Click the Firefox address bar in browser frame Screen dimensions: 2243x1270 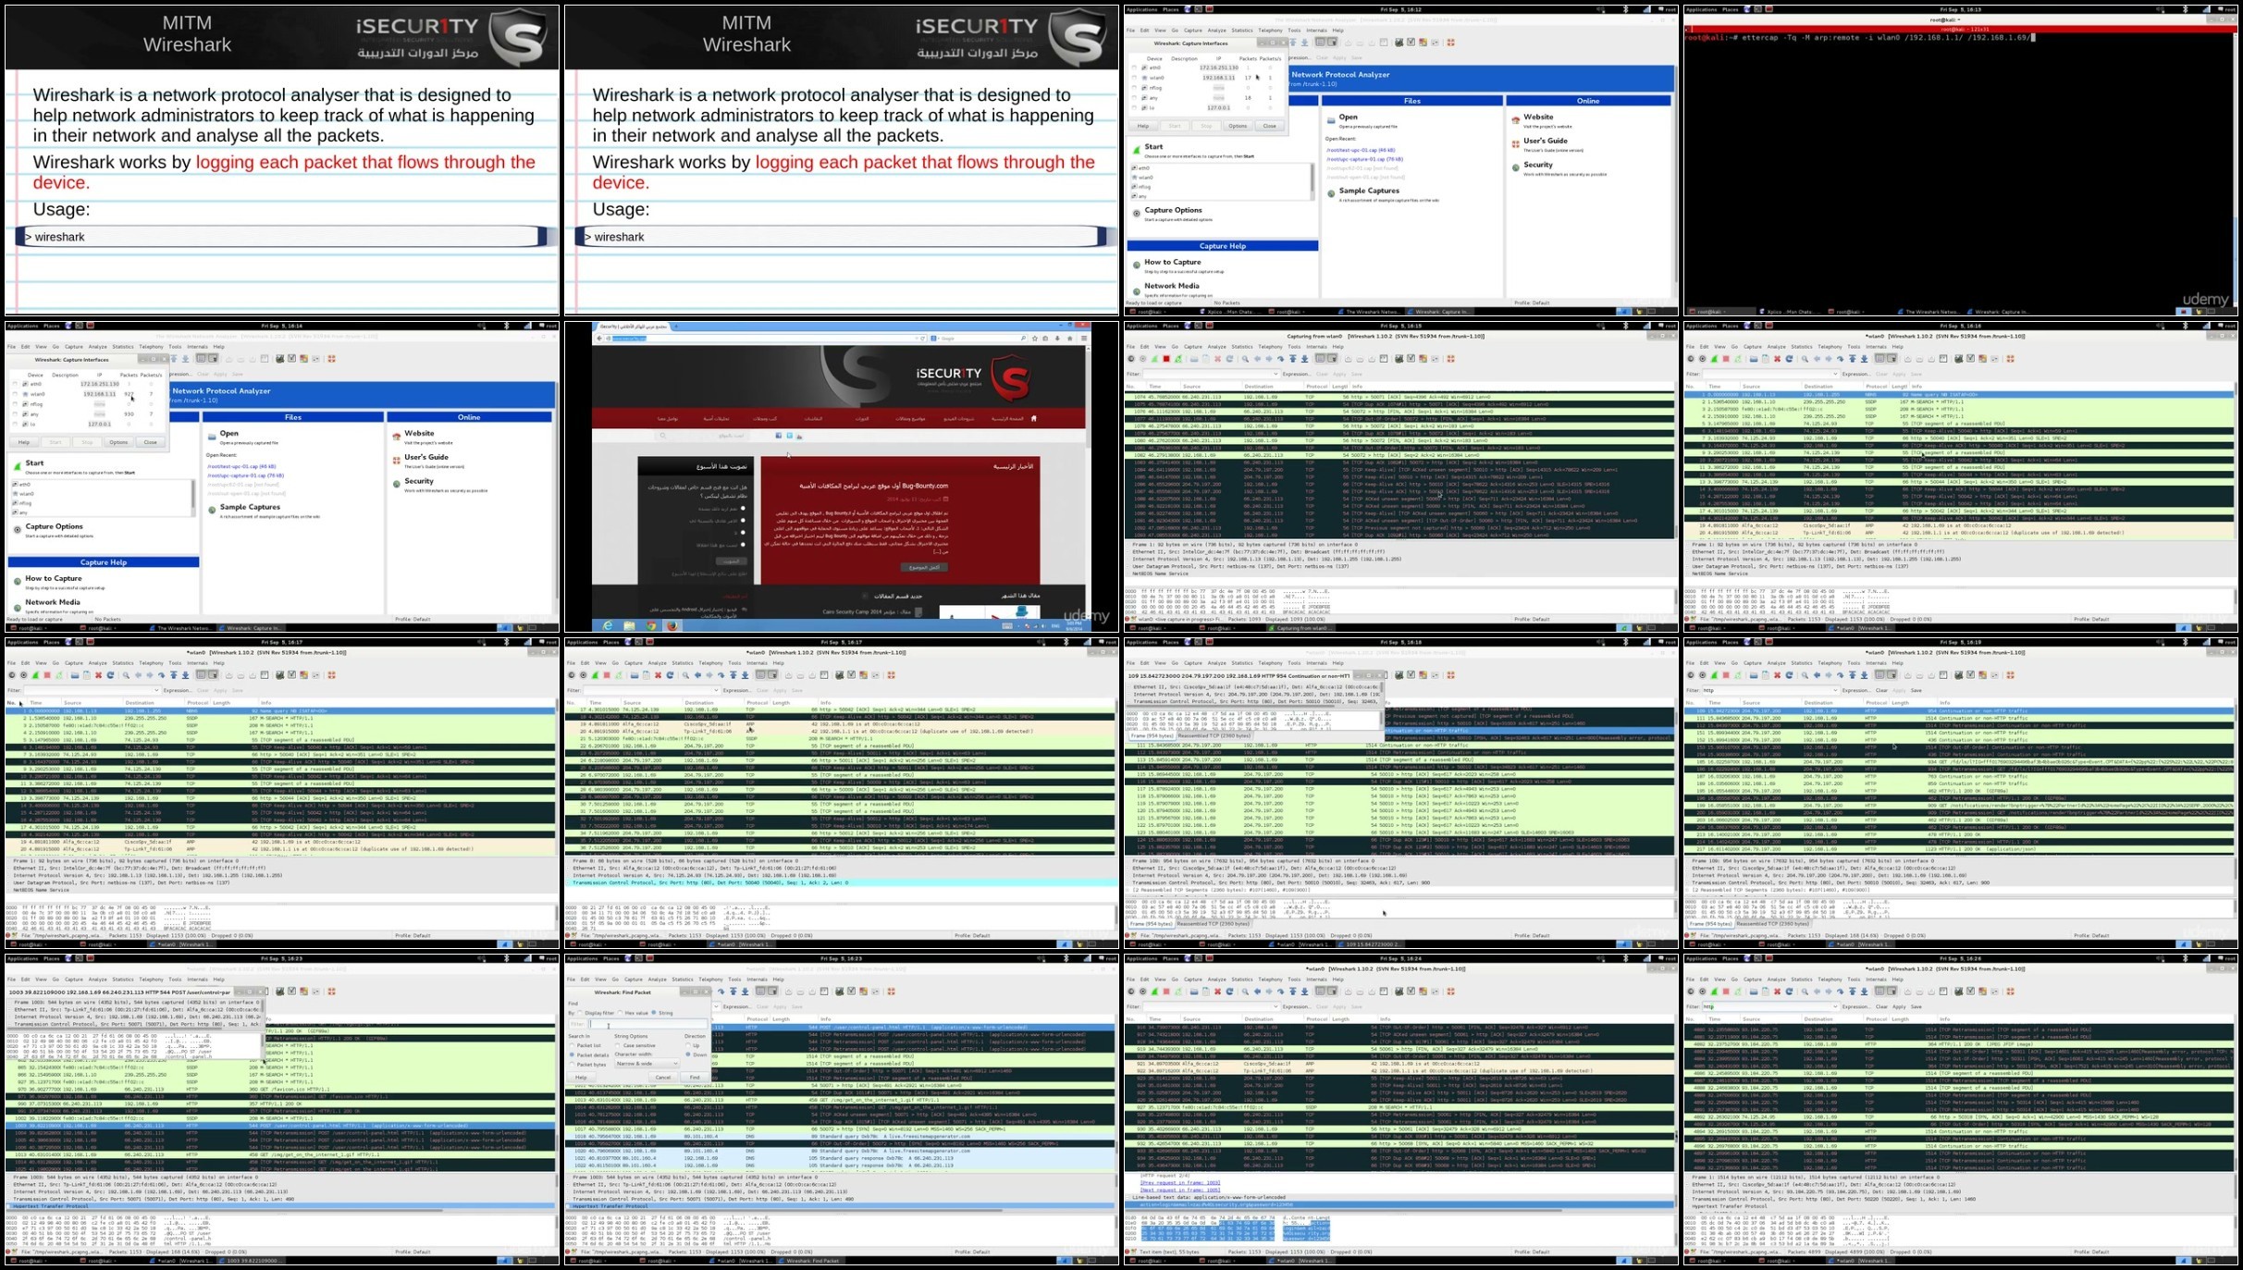765,339
